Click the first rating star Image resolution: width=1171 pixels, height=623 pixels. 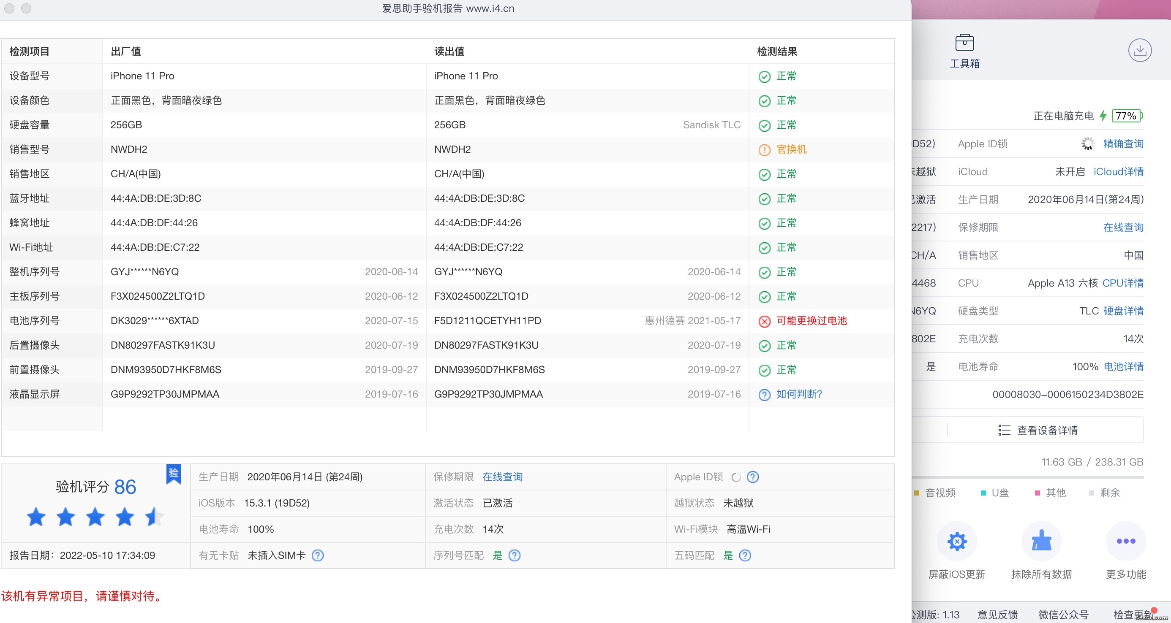[x=36, y=517]
